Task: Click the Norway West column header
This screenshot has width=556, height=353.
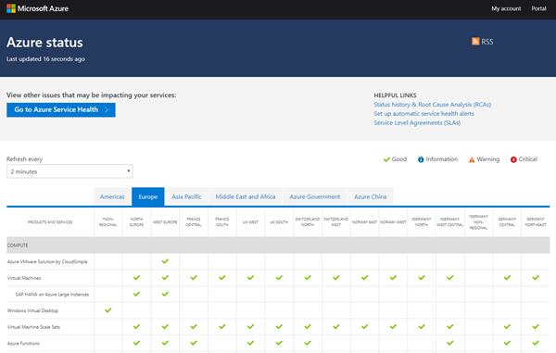Action: [x=393, y=222]
